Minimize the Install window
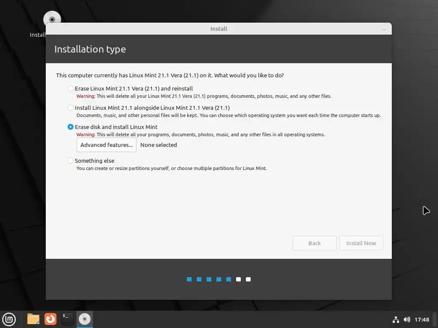 384,29
